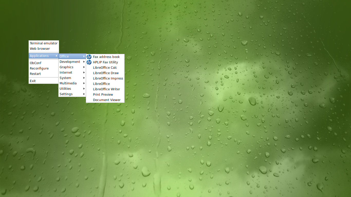
Task: Expand arrow next to Applications
Action: click(x=56, y=56)
